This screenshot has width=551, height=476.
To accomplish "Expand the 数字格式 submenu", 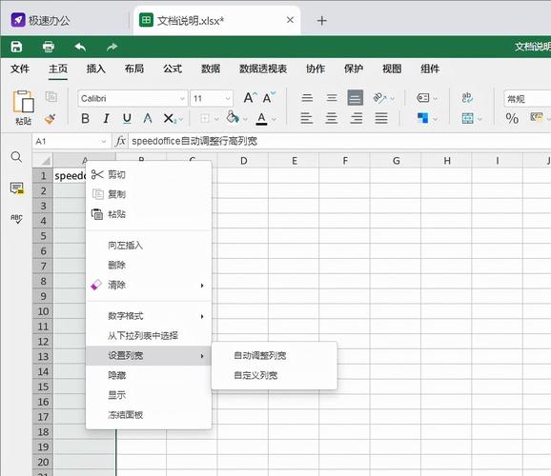I will click(149, 316).
